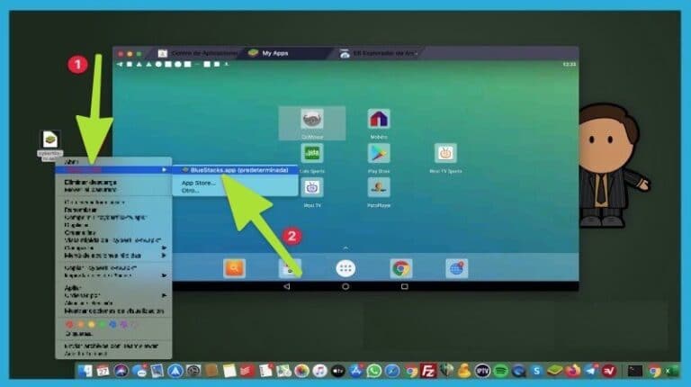This screenshot has height=387, width=691.
Task: Apply the orange tag color
Action: click(x=80, y=324)
